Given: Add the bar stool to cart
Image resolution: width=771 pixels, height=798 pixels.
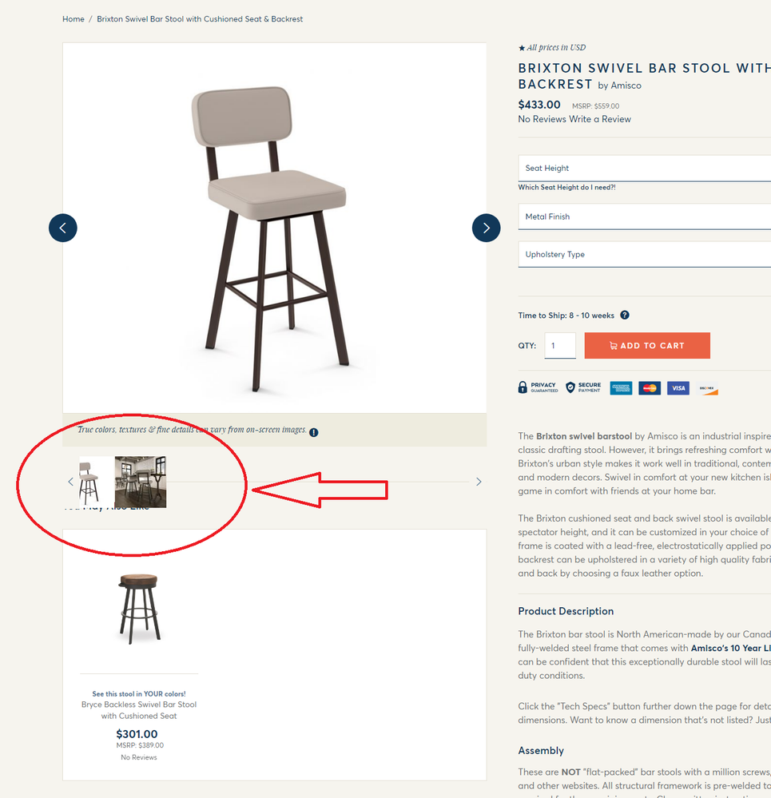Looking at the screenshot, I should [x=647, y=346].
